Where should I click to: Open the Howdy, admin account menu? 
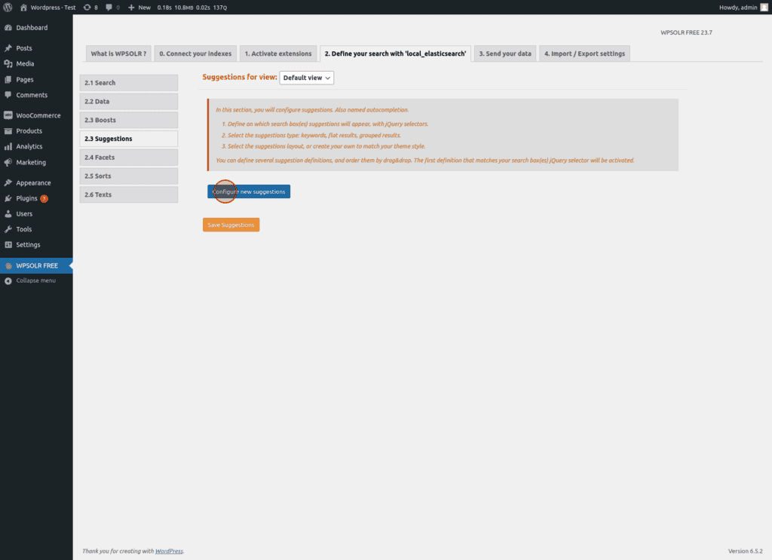pos(743,8)
